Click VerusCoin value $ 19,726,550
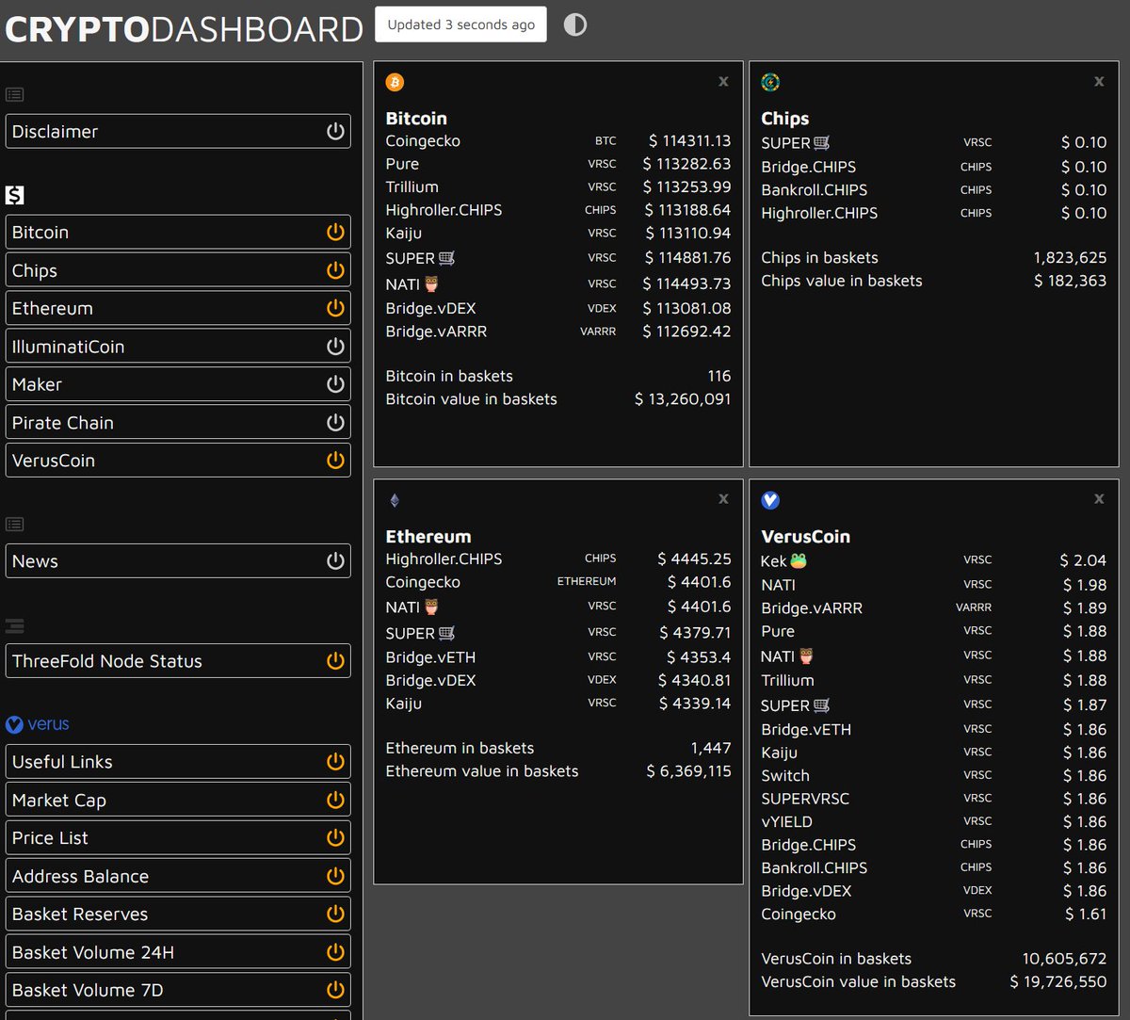The height and width of the screenshot is (1020, 1130). click(x=1058, y=981)
